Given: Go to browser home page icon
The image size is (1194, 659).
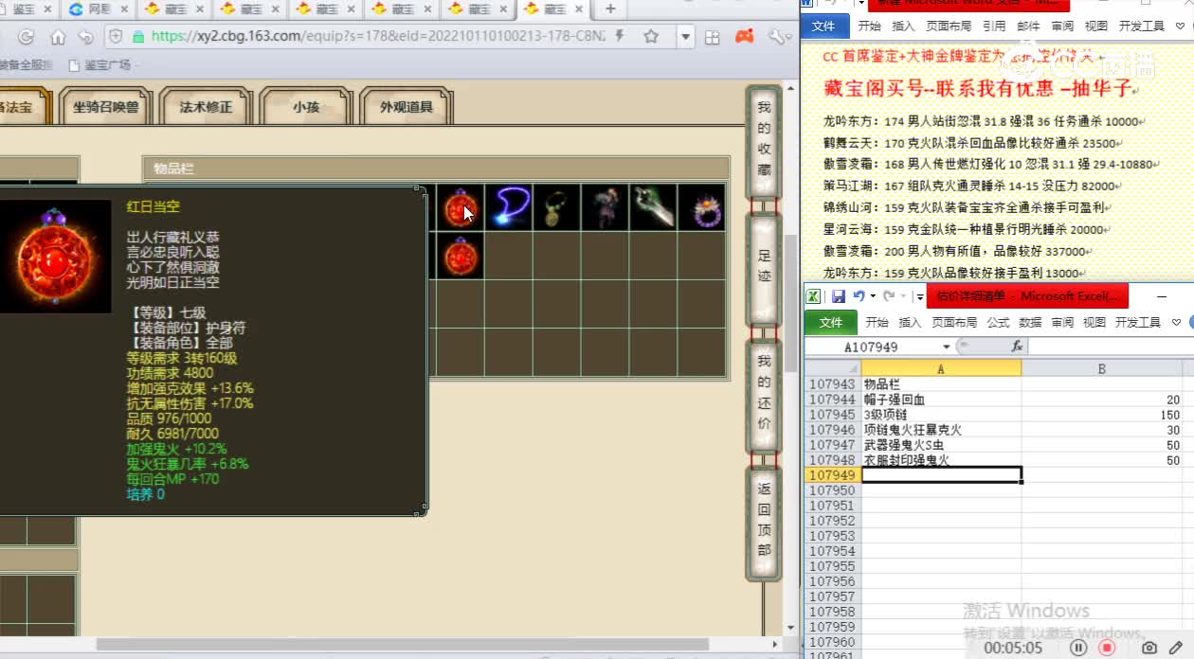Looking at the screenshot, I should click(x=58, y=37).
